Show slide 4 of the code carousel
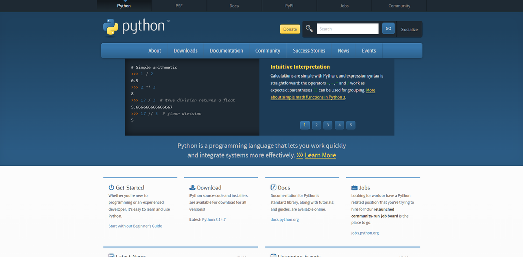The width and height of the screenshot is (523, 257). [339, 125]
